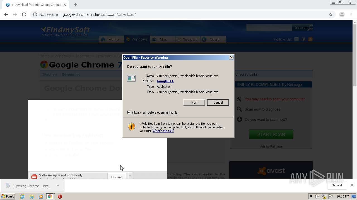Open the media player taskbar icon
Viewport: 357px width, 200px height.
41,196
